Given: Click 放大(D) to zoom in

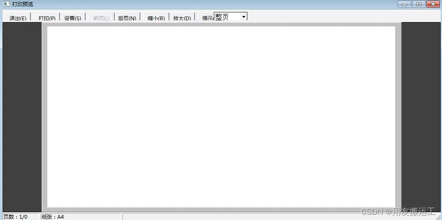Looking at the screenshot, I should [x=182, y=17].
